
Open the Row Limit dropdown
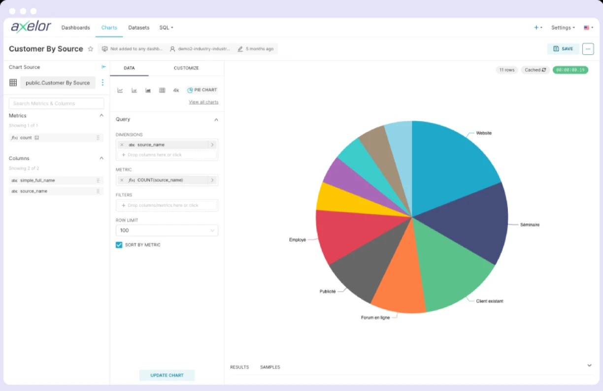(167, 230)
